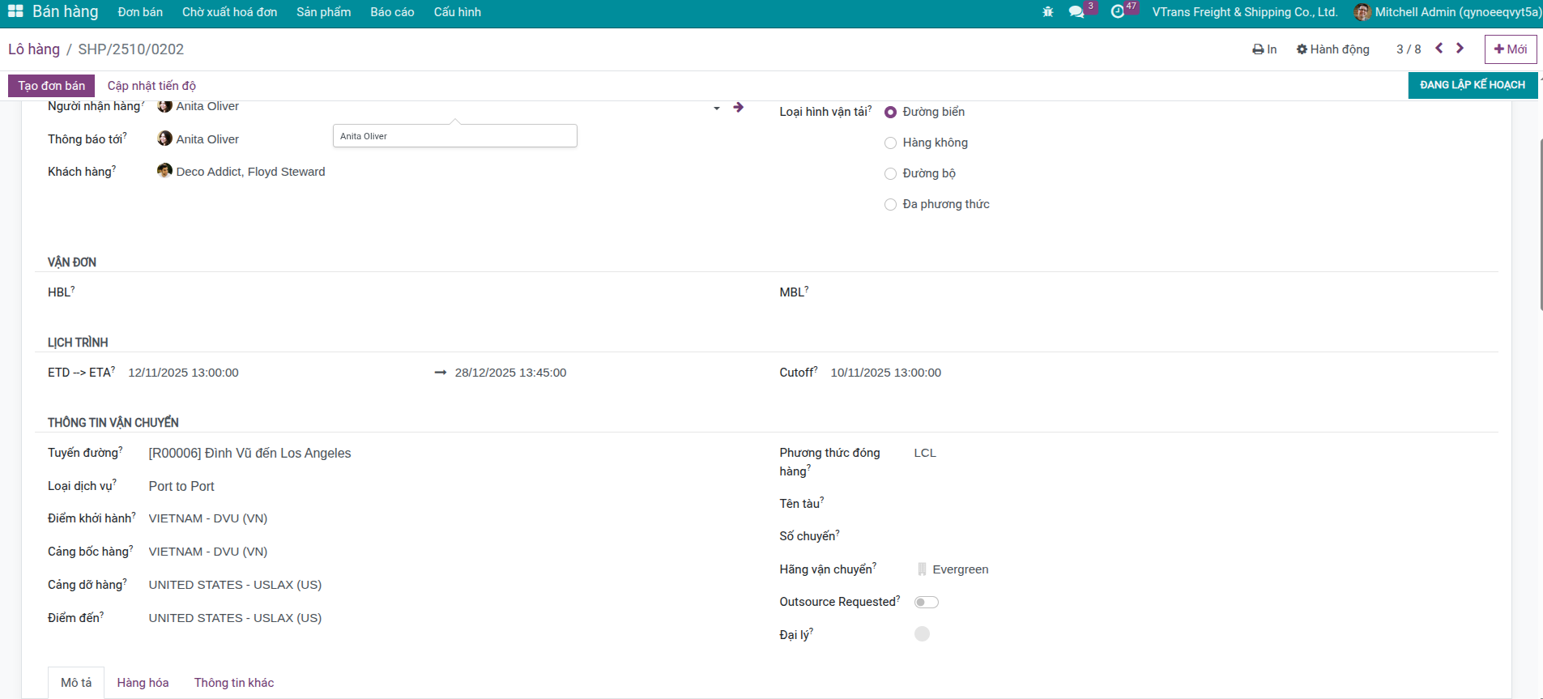Select Hàng không transport type
Screen dimensions: 1543x699
pyautogui.click(x=891, y=143)
